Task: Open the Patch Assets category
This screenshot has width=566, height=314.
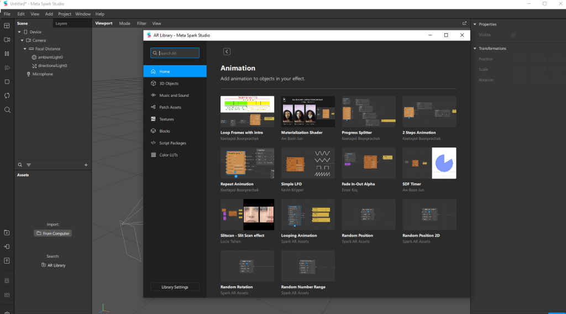Action: tap(170, 107)
